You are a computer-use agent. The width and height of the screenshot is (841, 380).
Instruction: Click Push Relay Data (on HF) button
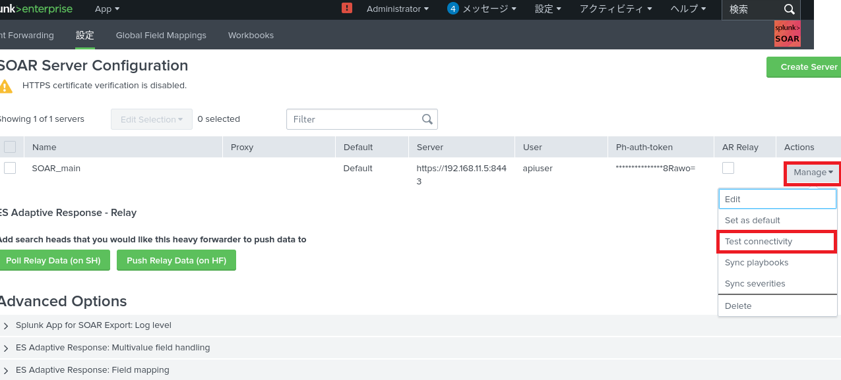pos(176,260)
